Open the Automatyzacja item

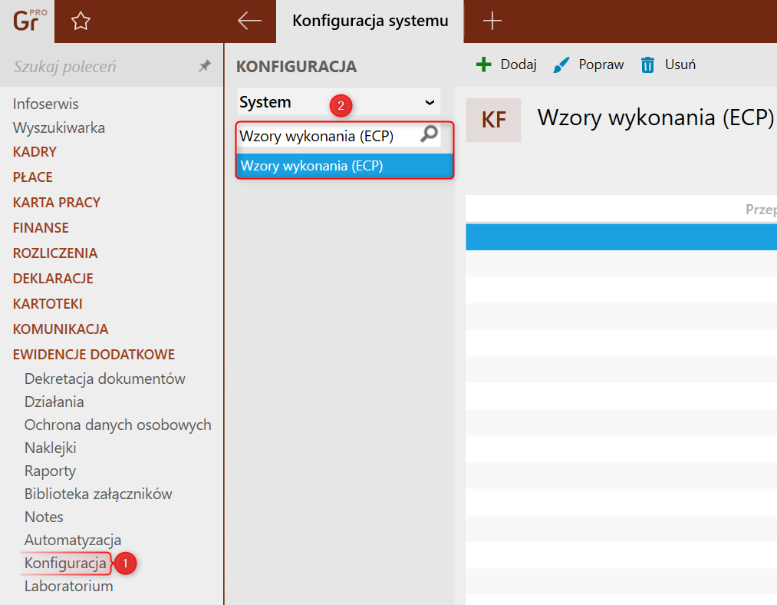73,540
